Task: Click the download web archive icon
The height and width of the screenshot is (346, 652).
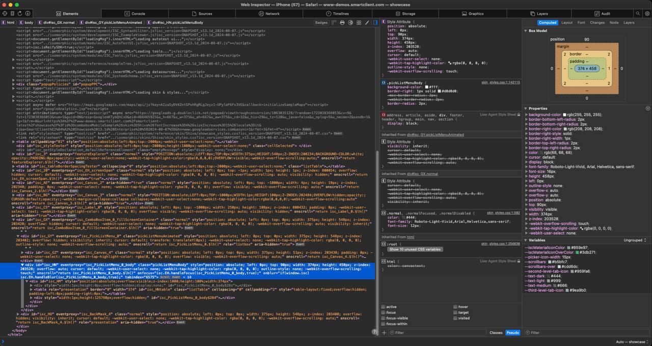Action: (28, 14)
